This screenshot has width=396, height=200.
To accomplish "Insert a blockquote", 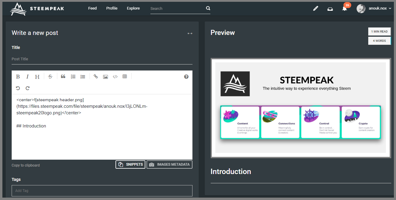I will [63, 77].
